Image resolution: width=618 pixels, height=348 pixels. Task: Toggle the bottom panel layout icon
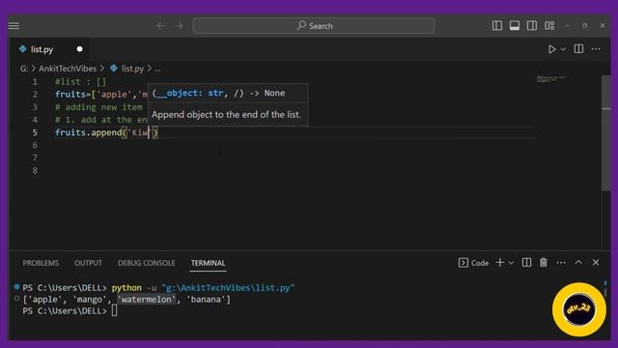pos(515,26)
